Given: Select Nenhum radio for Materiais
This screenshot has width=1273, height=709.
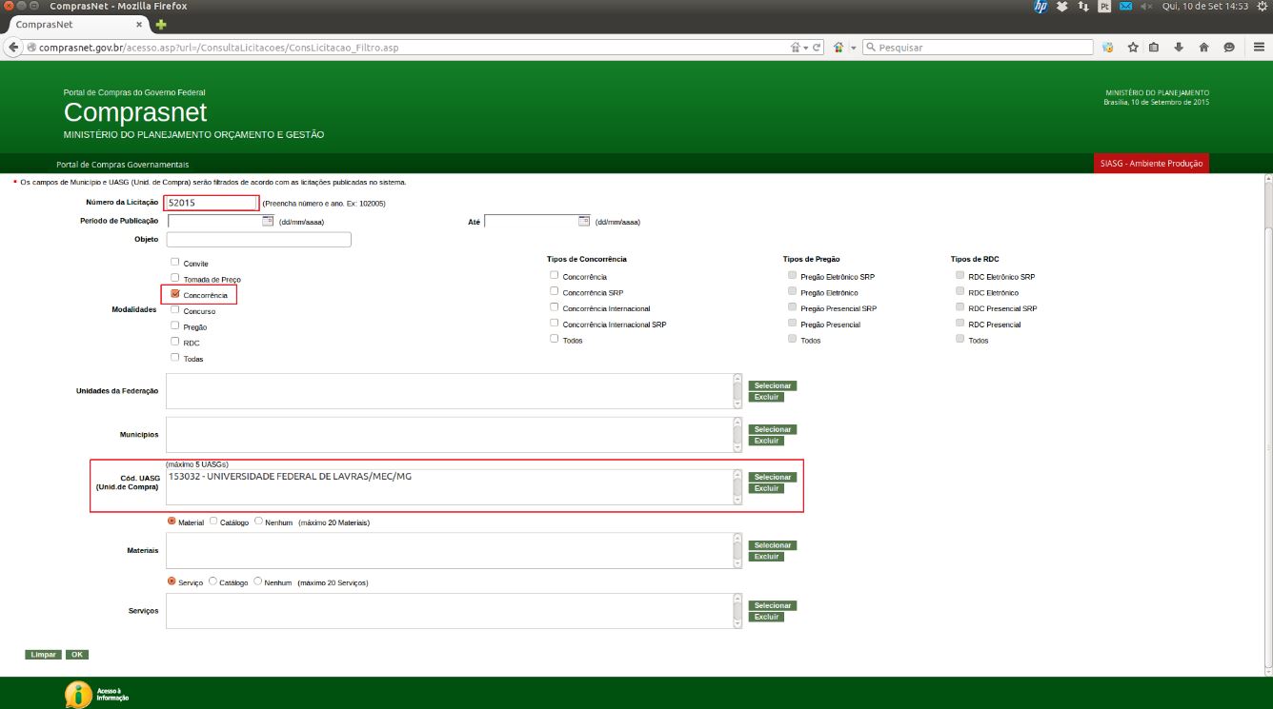Looking at the screenshot, I should point(258,521).
